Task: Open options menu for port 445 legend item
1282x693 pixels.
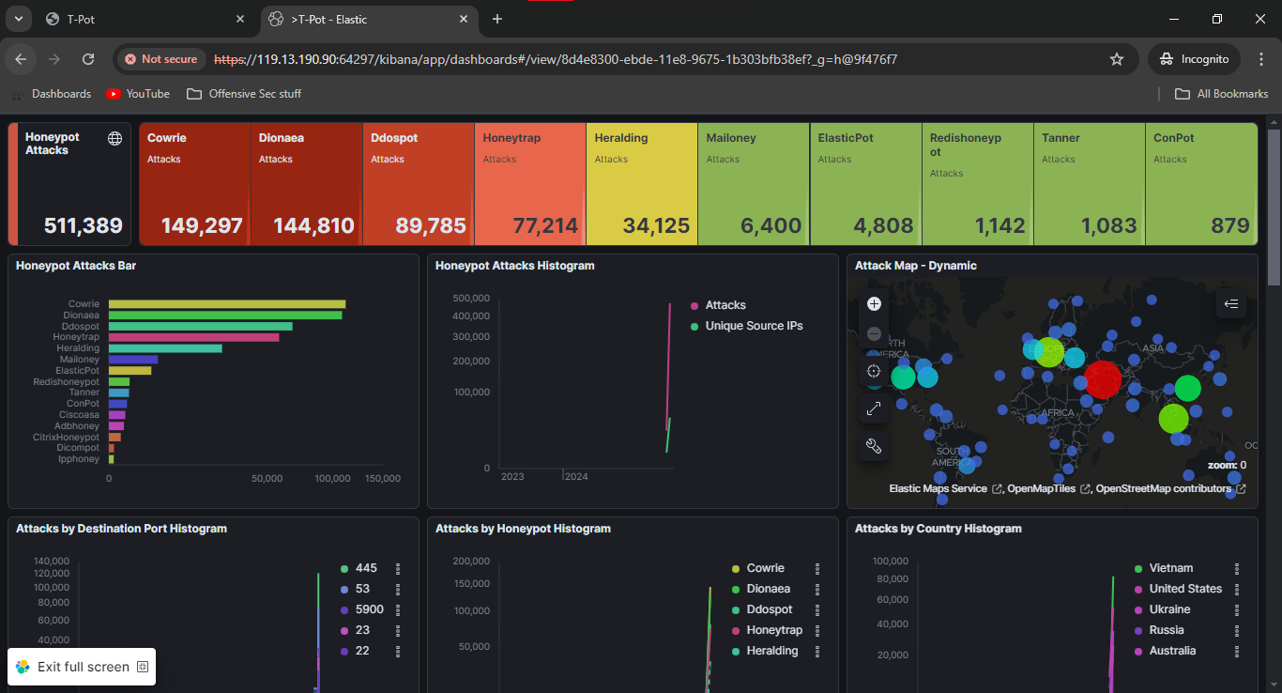Action: click(x=398, y=568)
